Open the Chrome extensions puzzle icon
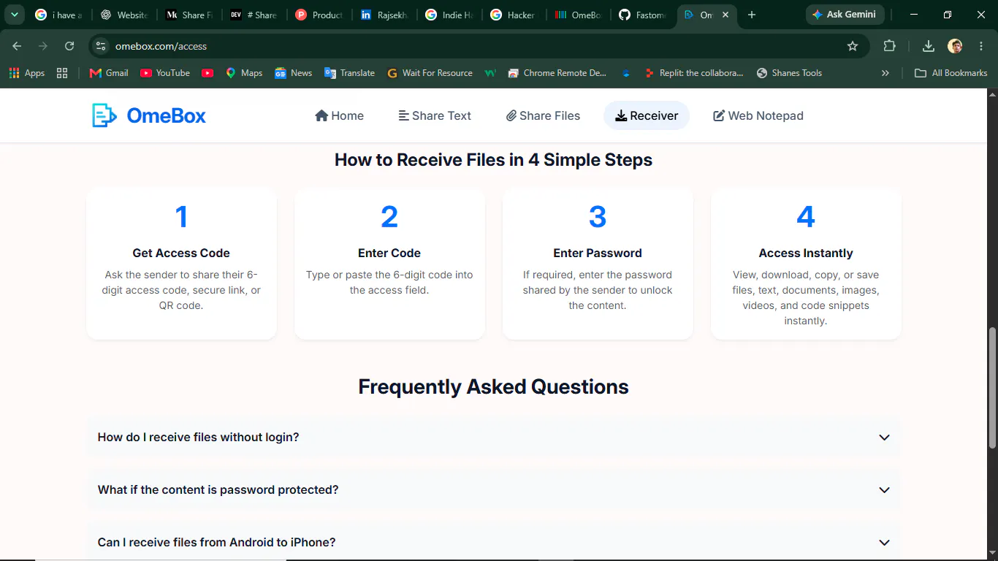This screenshot has height=561, width=998. (x=889, y=46)
